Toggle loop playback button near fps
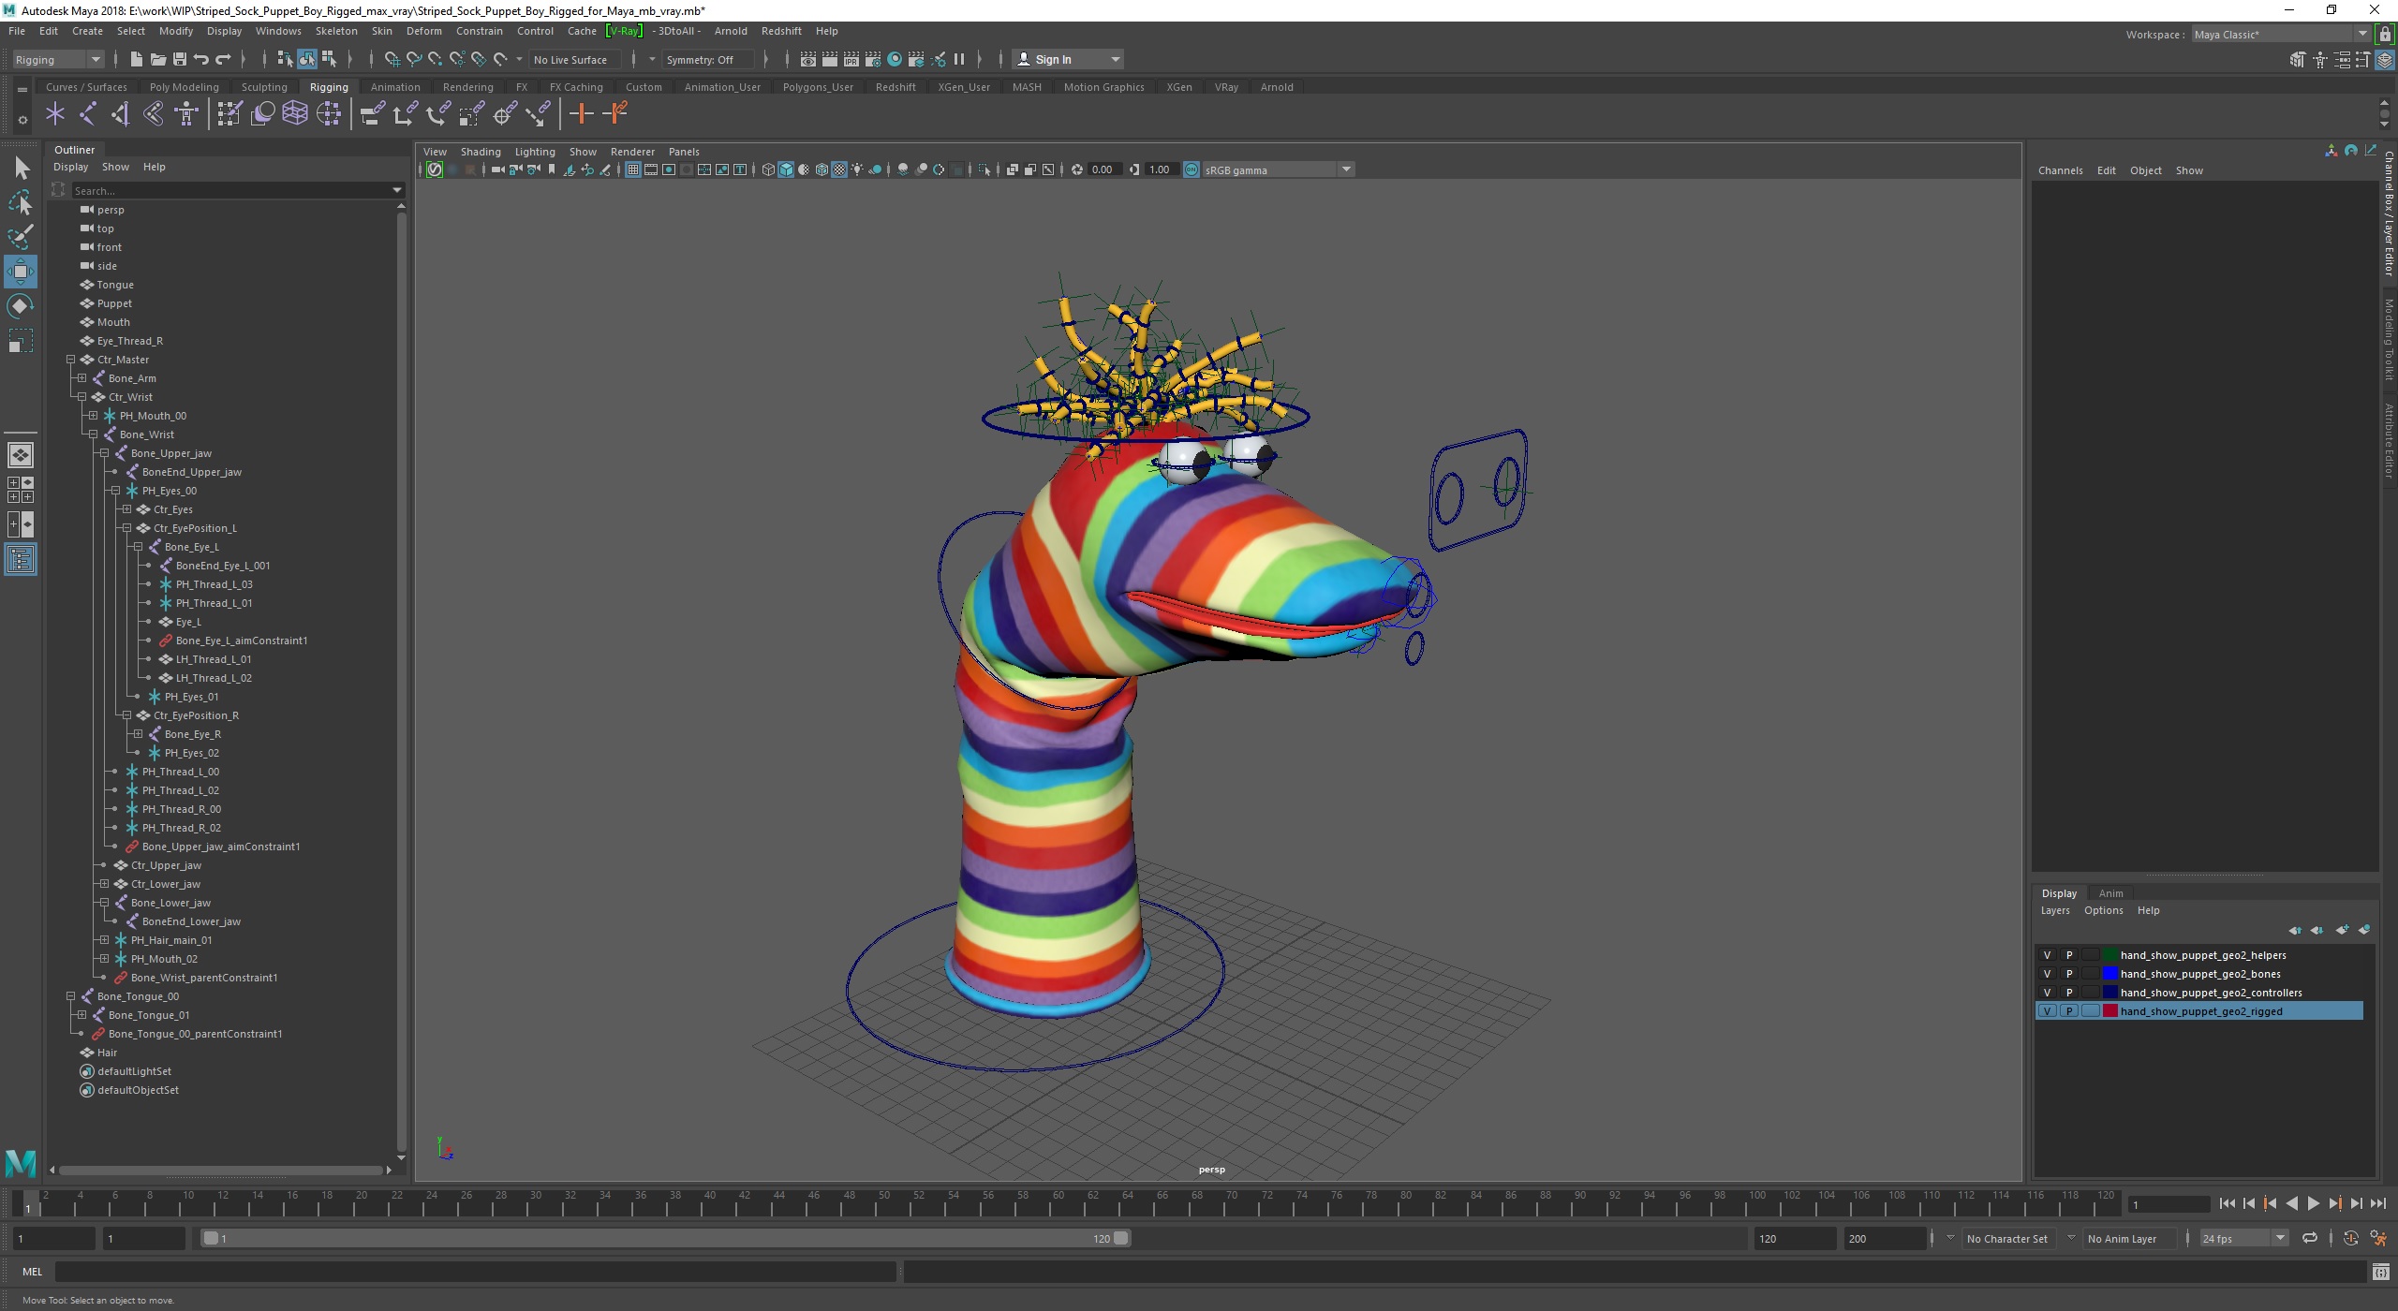This screenshot has height=1311, width=2398. 2309,1238
